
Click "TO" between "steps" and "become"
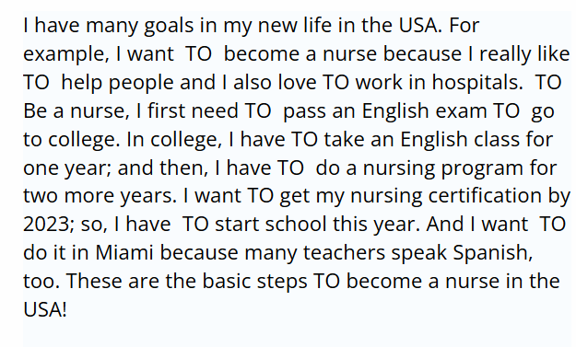point(327,281)
